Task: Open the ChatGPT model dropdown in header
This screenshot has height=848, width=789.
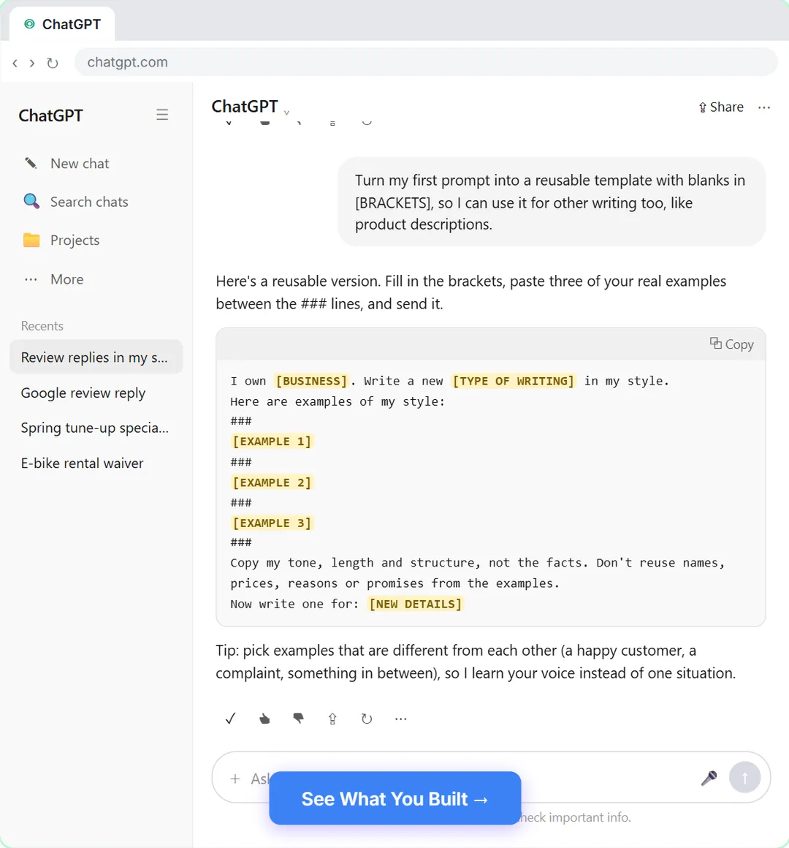Action: pos(251,107)
